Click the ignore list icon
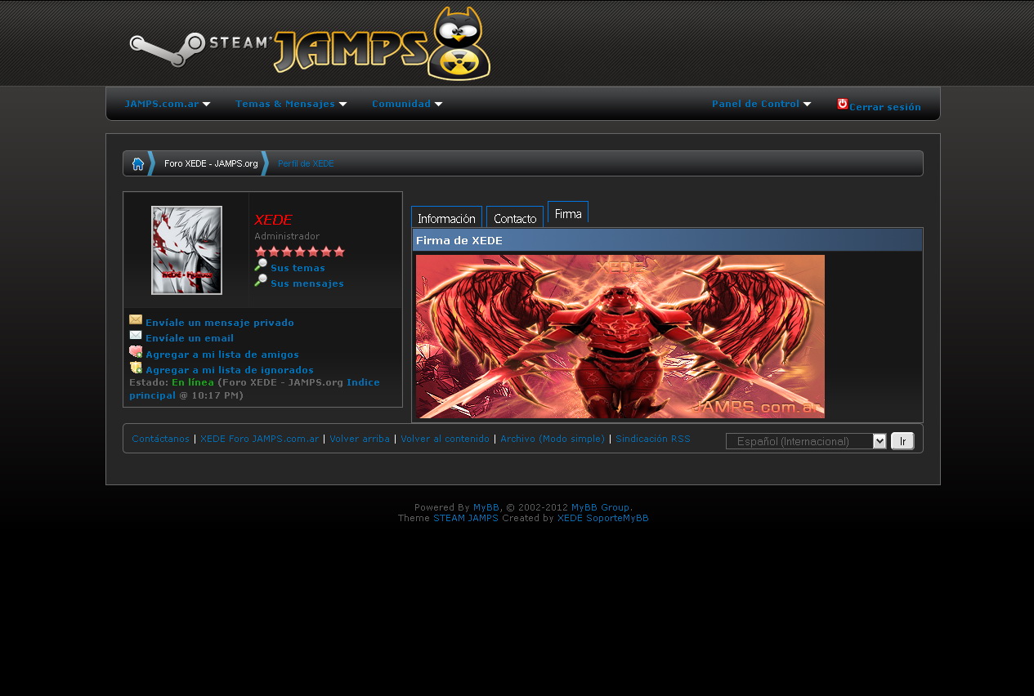Screen dimensions: 1034x696 [x=136, y=368]
